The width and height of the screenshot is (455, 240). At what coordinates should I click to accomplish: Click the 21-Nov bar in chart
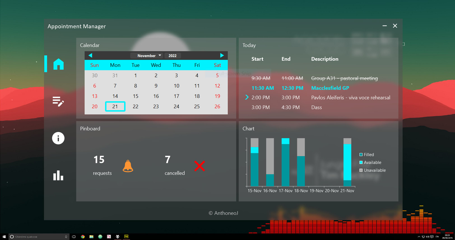tap(347, 162)
